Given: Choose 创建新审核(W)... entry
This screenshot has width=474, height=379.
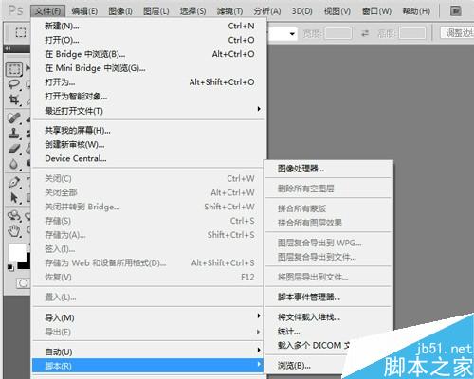Looking at the screenshot, I should pos(149,144).
